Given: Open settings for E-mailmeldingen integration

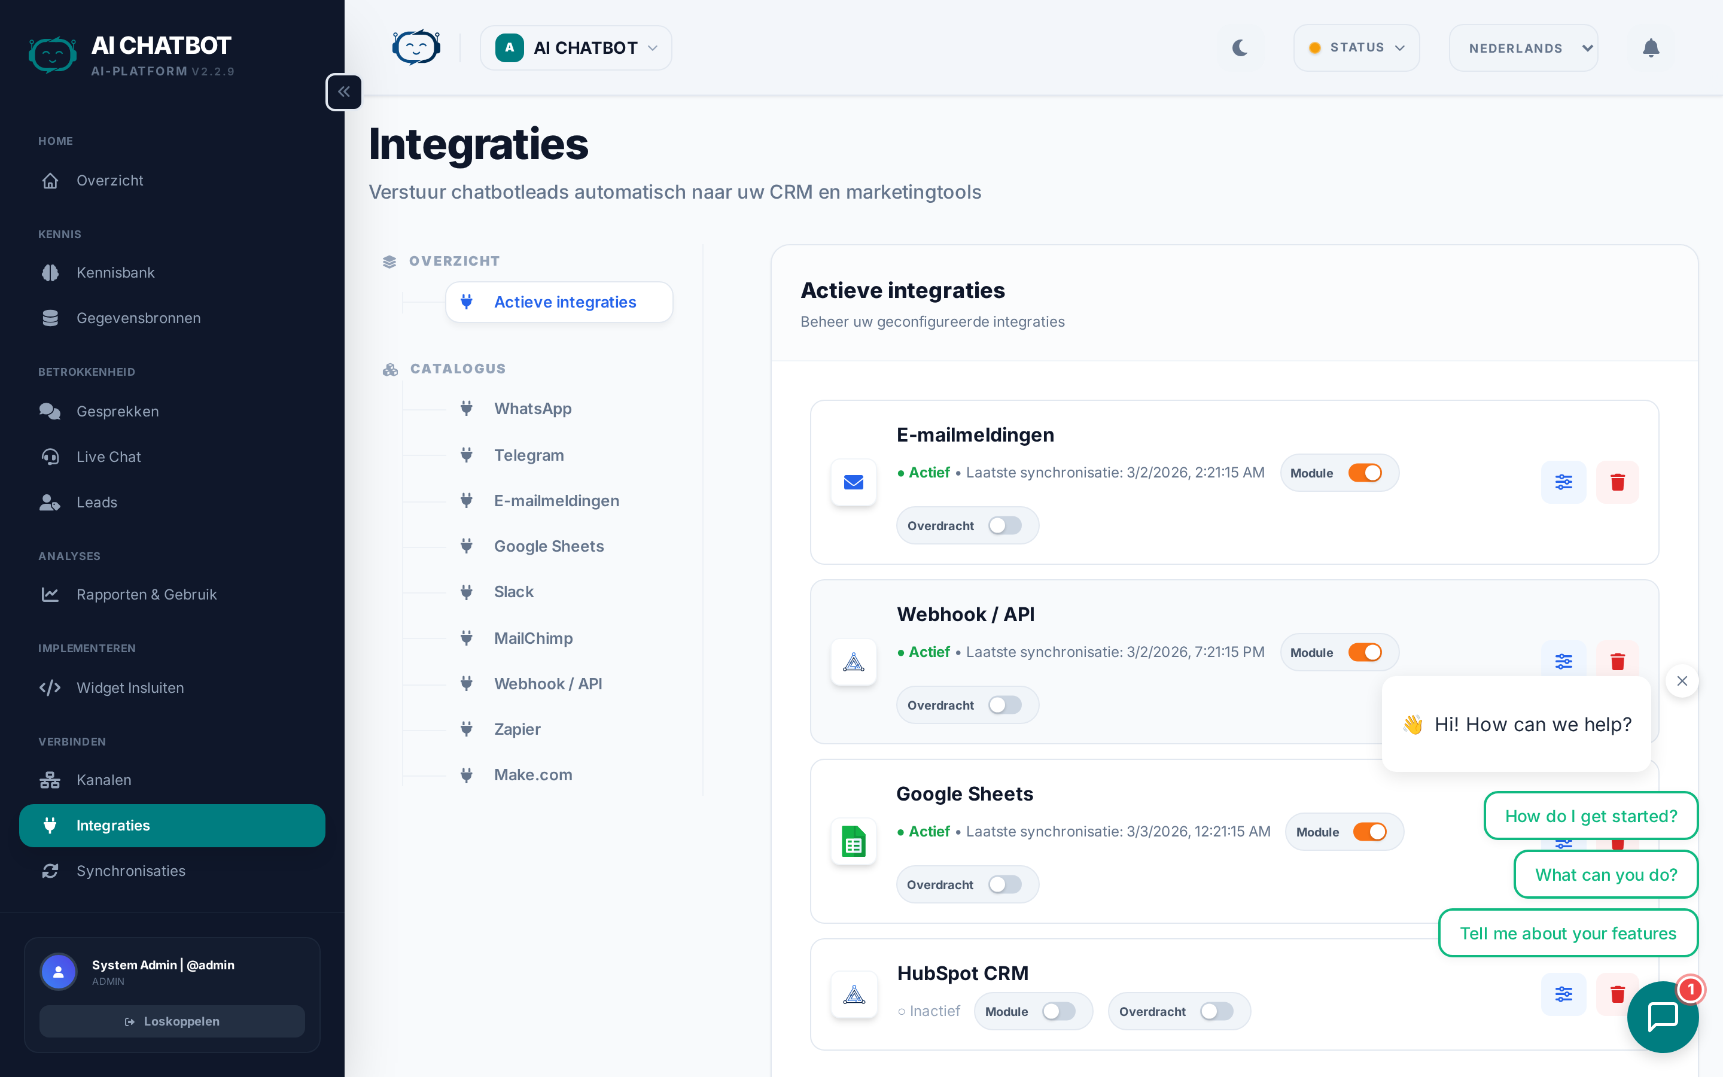Looking at the screenshot, I should [x=1563, y=482].
